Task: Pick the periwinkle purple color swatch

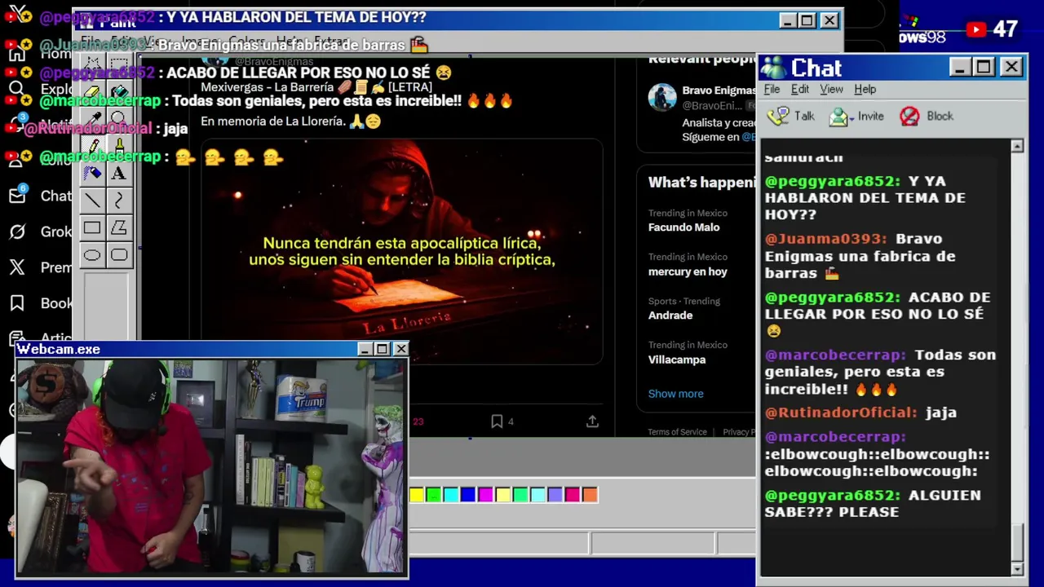Action: (555, 495)
